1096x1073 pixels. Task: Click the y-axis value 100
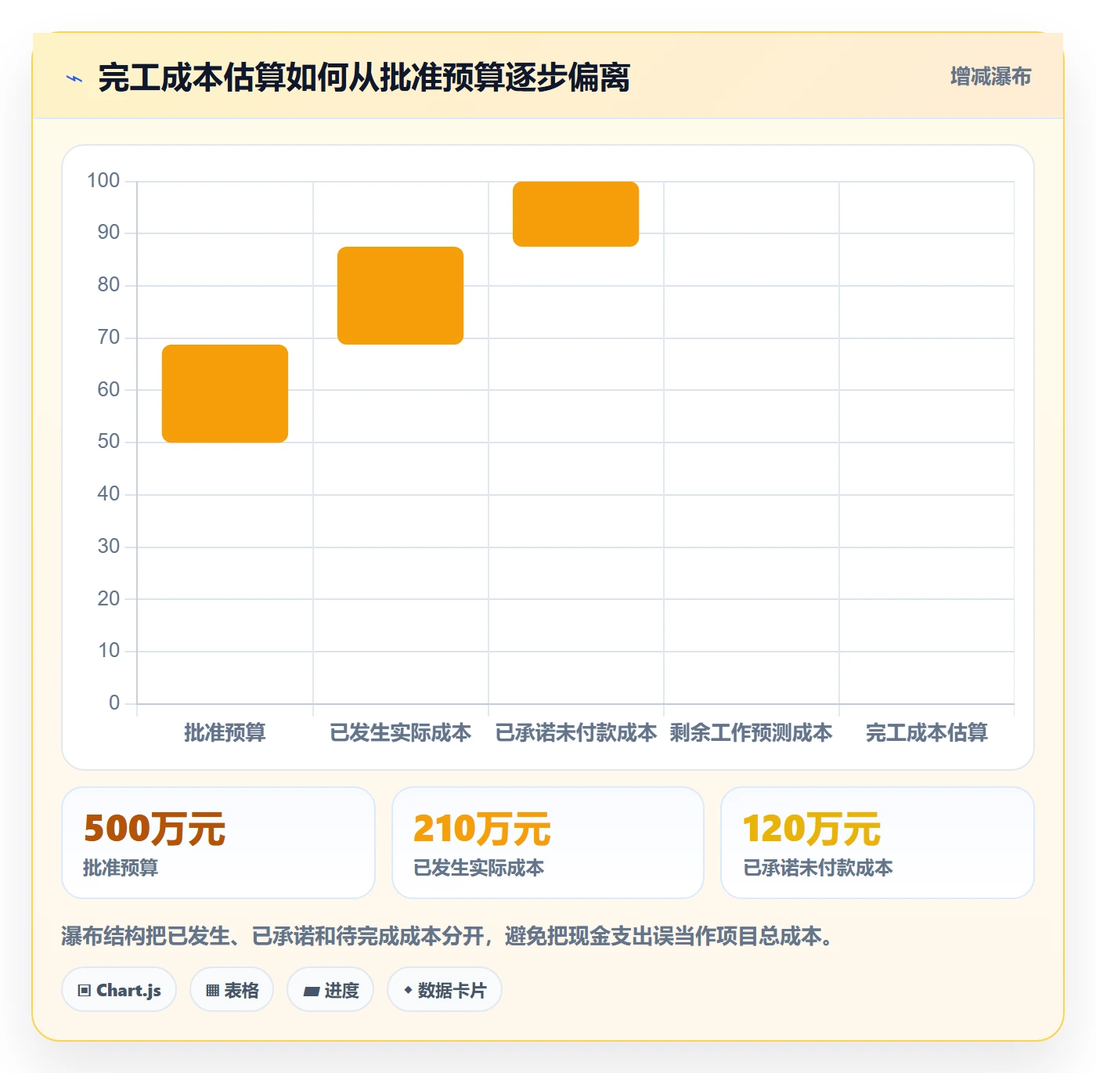point(103,181)
